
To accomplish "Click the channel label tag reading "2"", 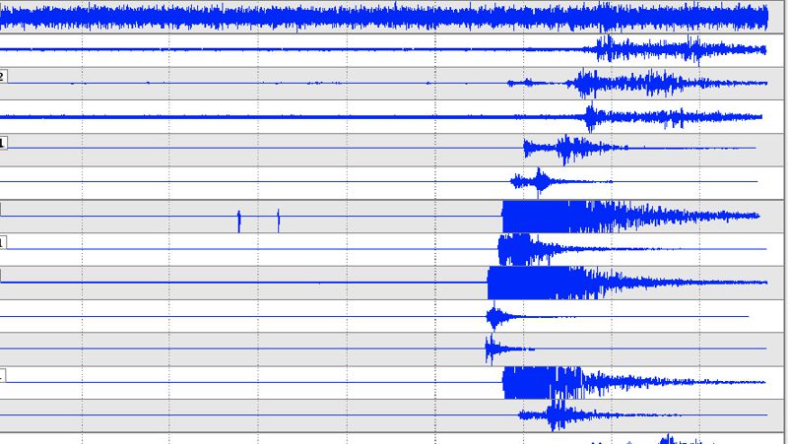I will [x=3, y=76].
